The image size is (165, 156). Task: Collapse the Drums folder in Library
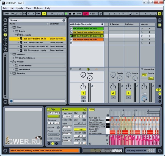point(13,31)
